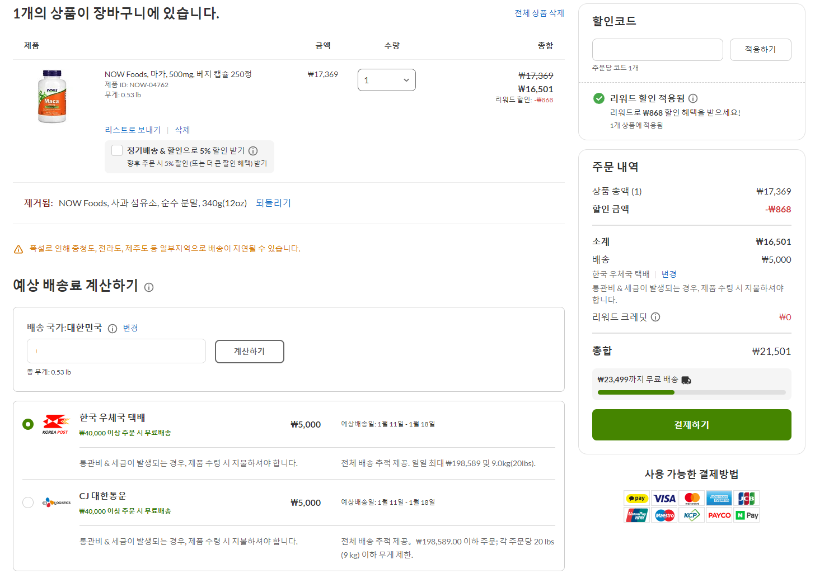Click 되돌리기 to restore removed item
Screen dimensions: 815x588
(273, 203)
